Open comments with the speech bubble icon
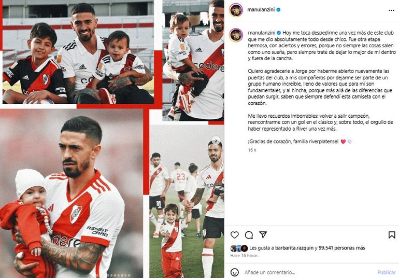This screenshot has height=278, width=399. tap(249, 235)
